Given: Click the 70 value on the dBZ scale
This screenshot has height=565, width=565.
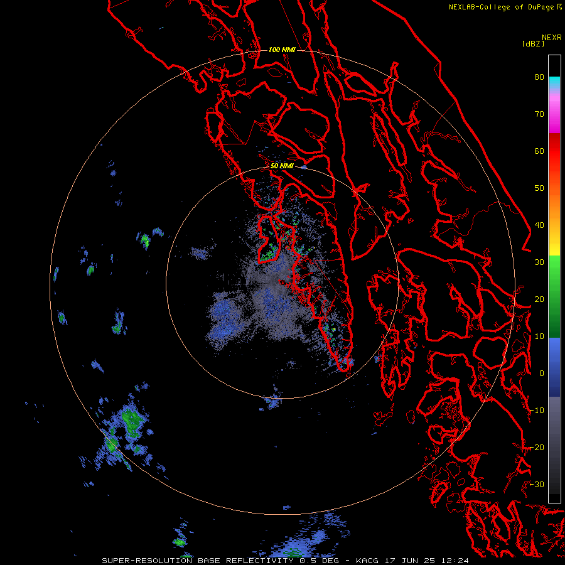Looking at the screenshot, I should pos(539,114).
